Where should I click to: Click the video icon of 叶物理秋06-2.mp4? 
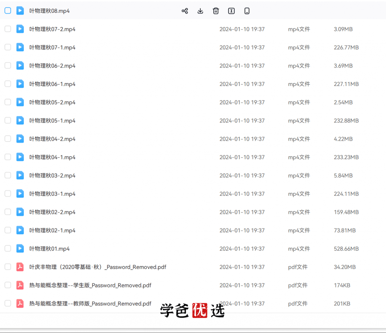[20, 66]
